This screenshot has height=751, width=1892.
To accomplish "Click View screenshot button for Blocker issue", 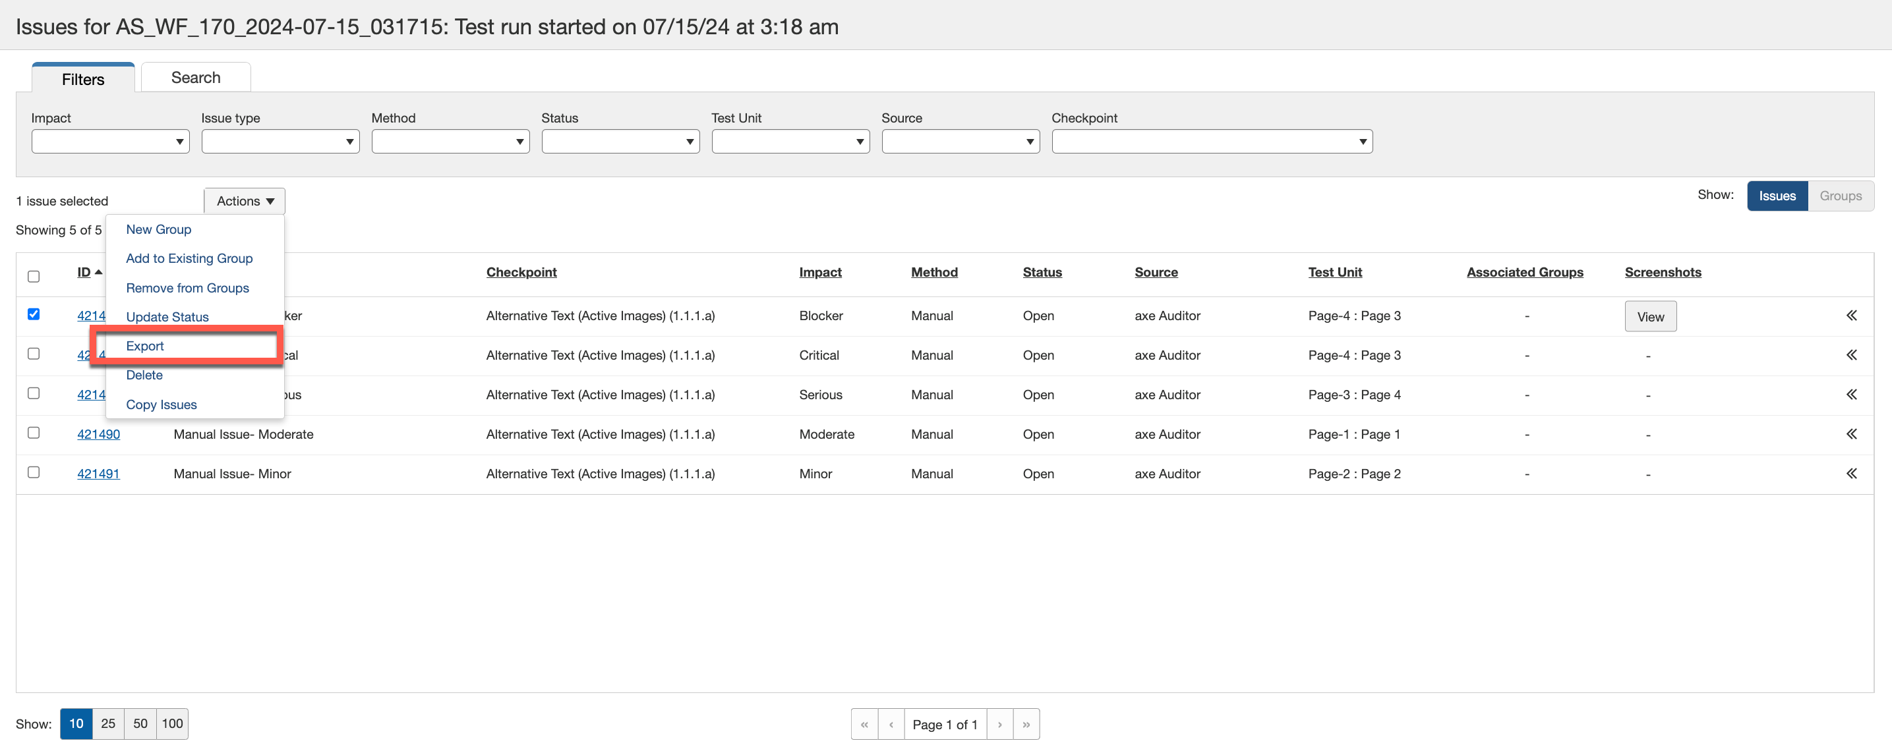I will point(1649,316).
